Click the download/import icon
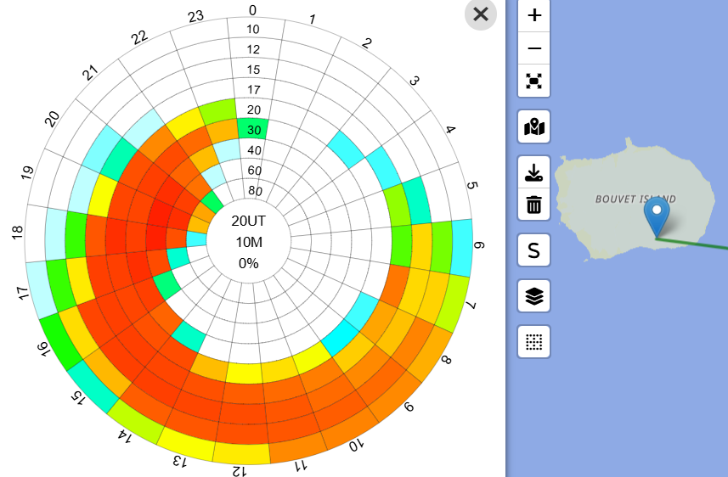Image resolution: width=728 pixels, height=477 pixels. click(x=534, y=172)
